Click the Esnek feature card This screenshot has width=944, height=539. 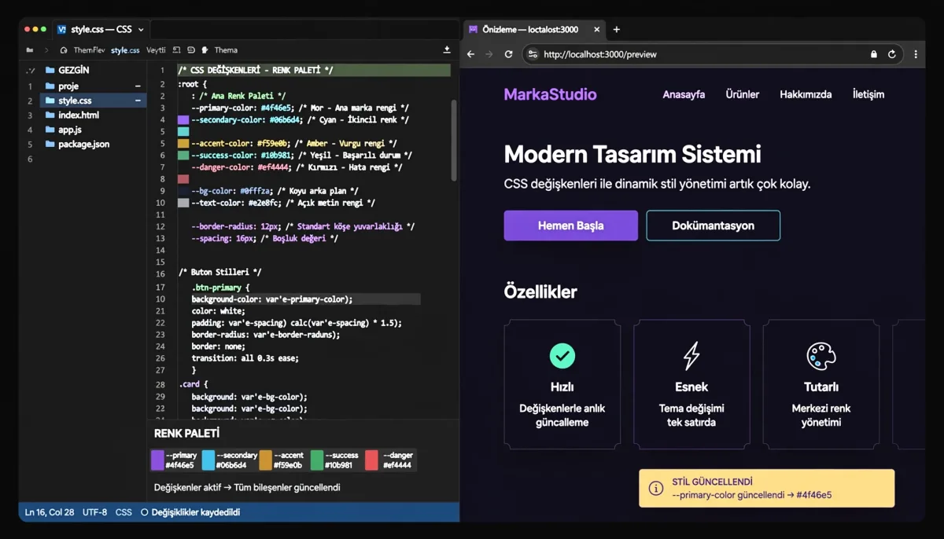pos(691,384)
